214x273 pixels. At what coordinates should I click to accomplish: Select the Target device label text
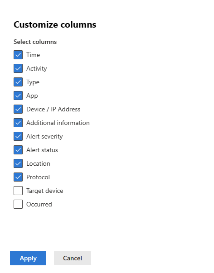(x=44, y=191)
